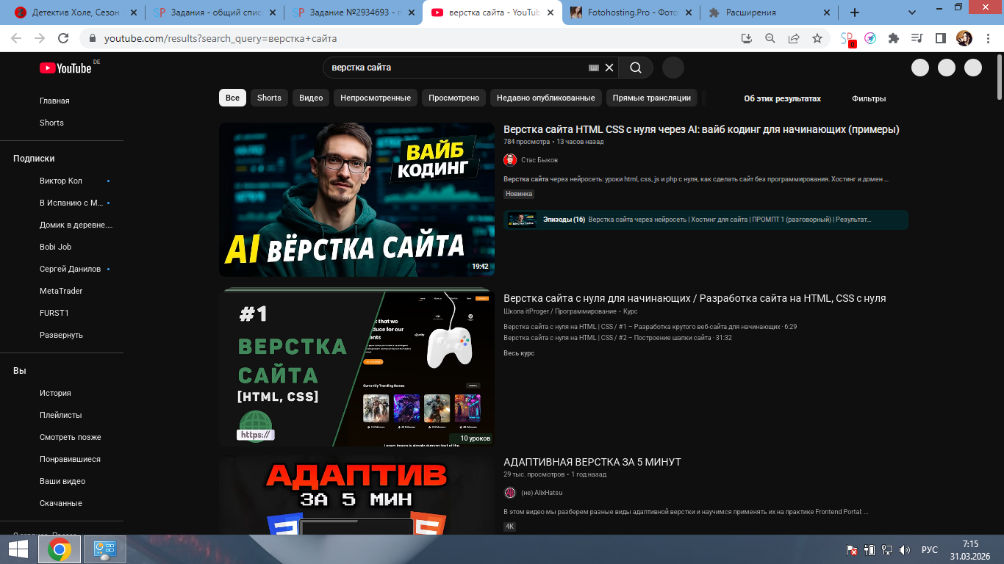Open the Chrome profile avatar
Screen dimensions: 1004x564
coord(964,38)
